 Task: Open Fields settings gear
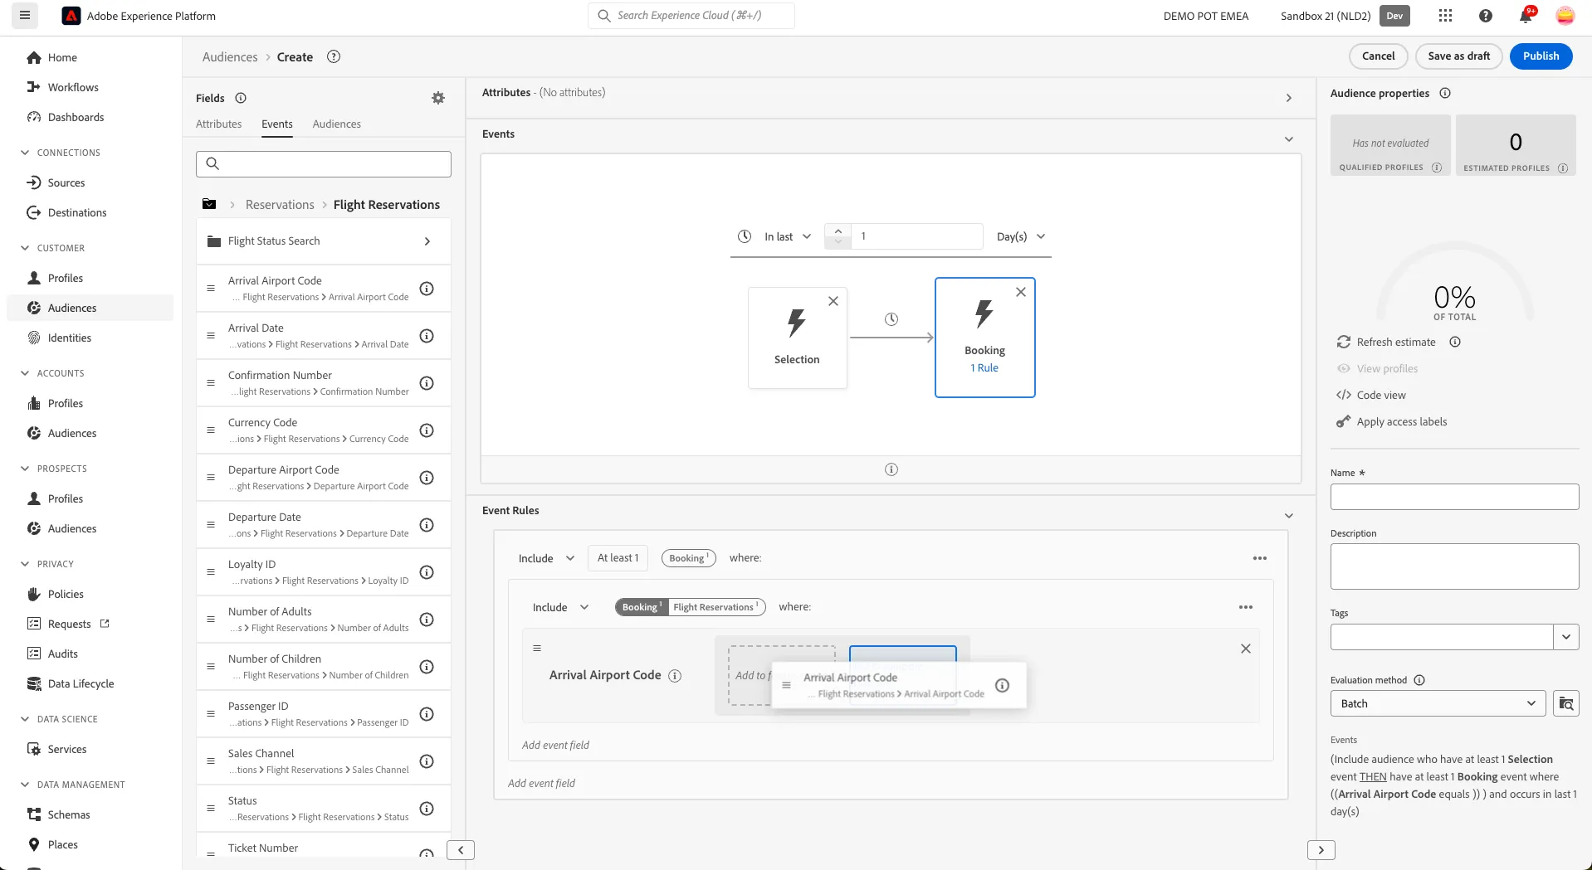click(438, 98)
